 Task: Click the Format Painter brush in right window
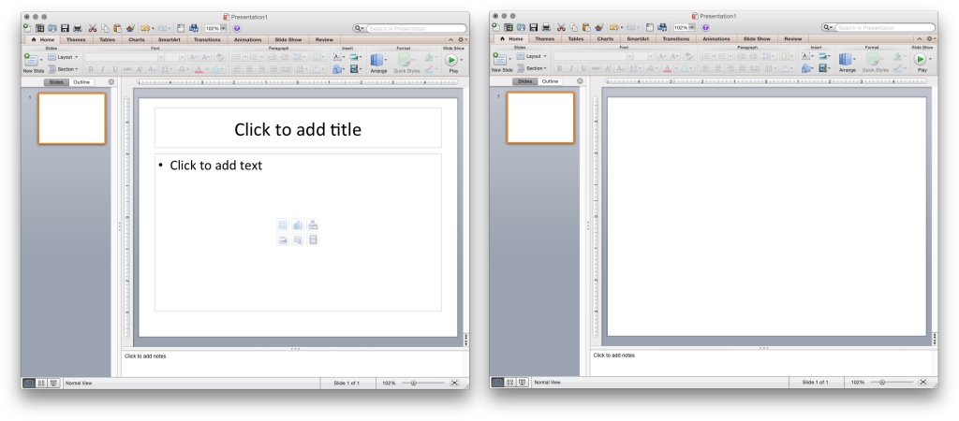pos(599,28)
